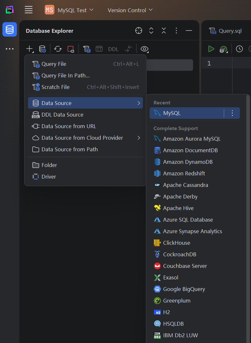Choose Azure SQL Database data source
Screen dimensions: 251x343
pos(195,220)
